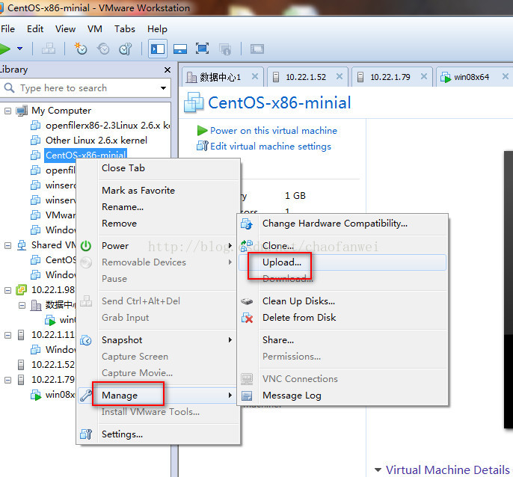Collapse the Shared VMs tree node
513x477 pixels.
click(x=7, y=245)
